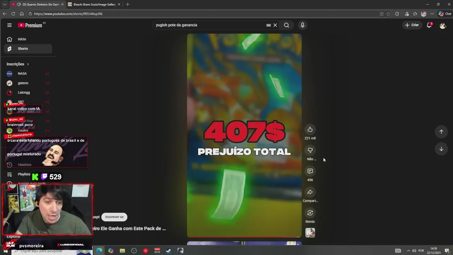453x255 pixels.
Task: Open YouTube account avatar menu
Action: point(443,25)
